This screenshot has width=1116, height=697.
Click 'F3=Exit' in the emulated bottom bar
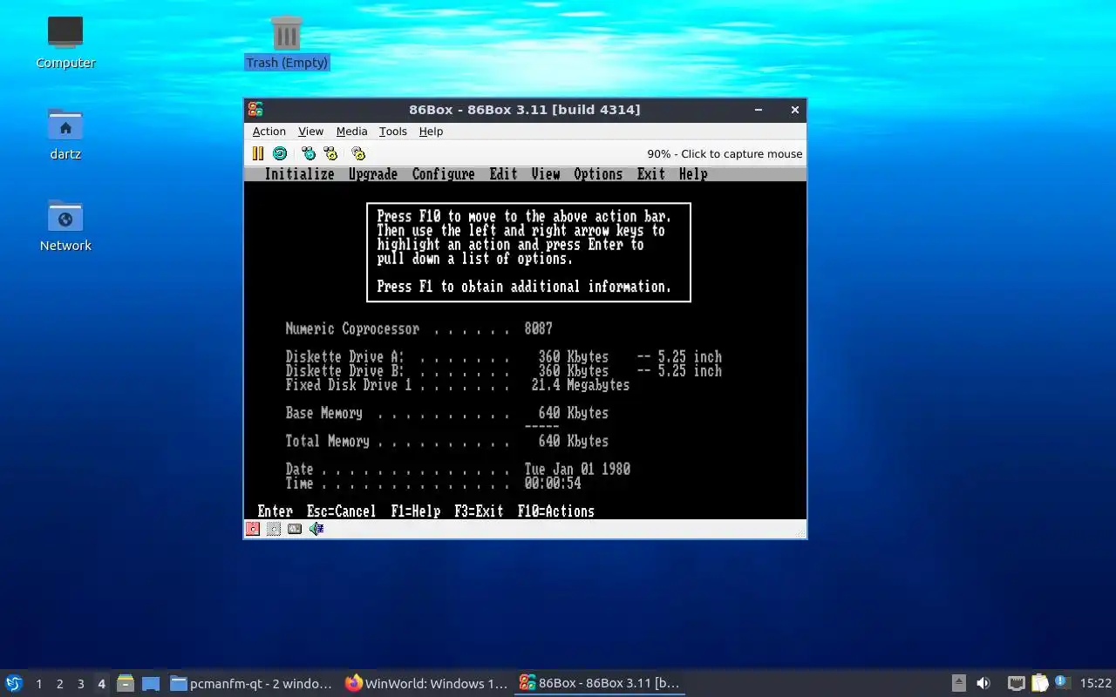[479, 511]
